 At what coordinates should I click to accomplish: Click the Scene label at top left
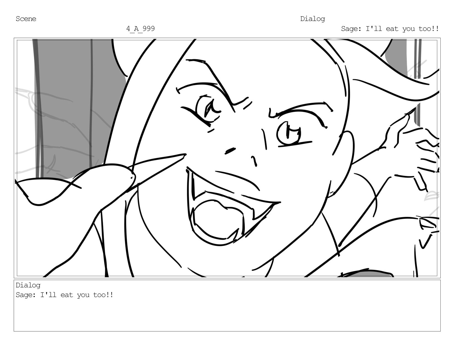point(26,19)
